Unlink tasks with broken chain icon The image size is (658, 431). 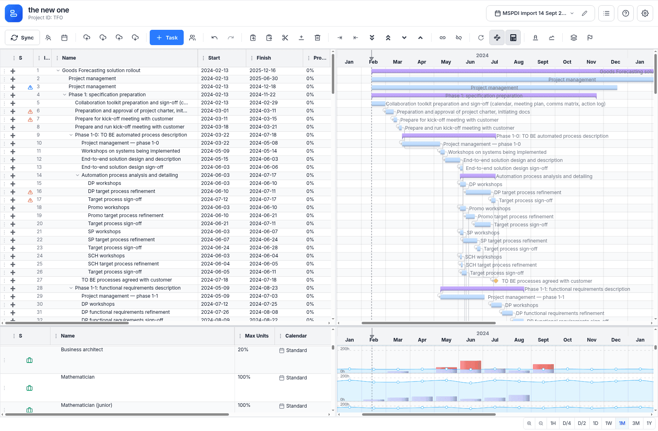[459, 37]
